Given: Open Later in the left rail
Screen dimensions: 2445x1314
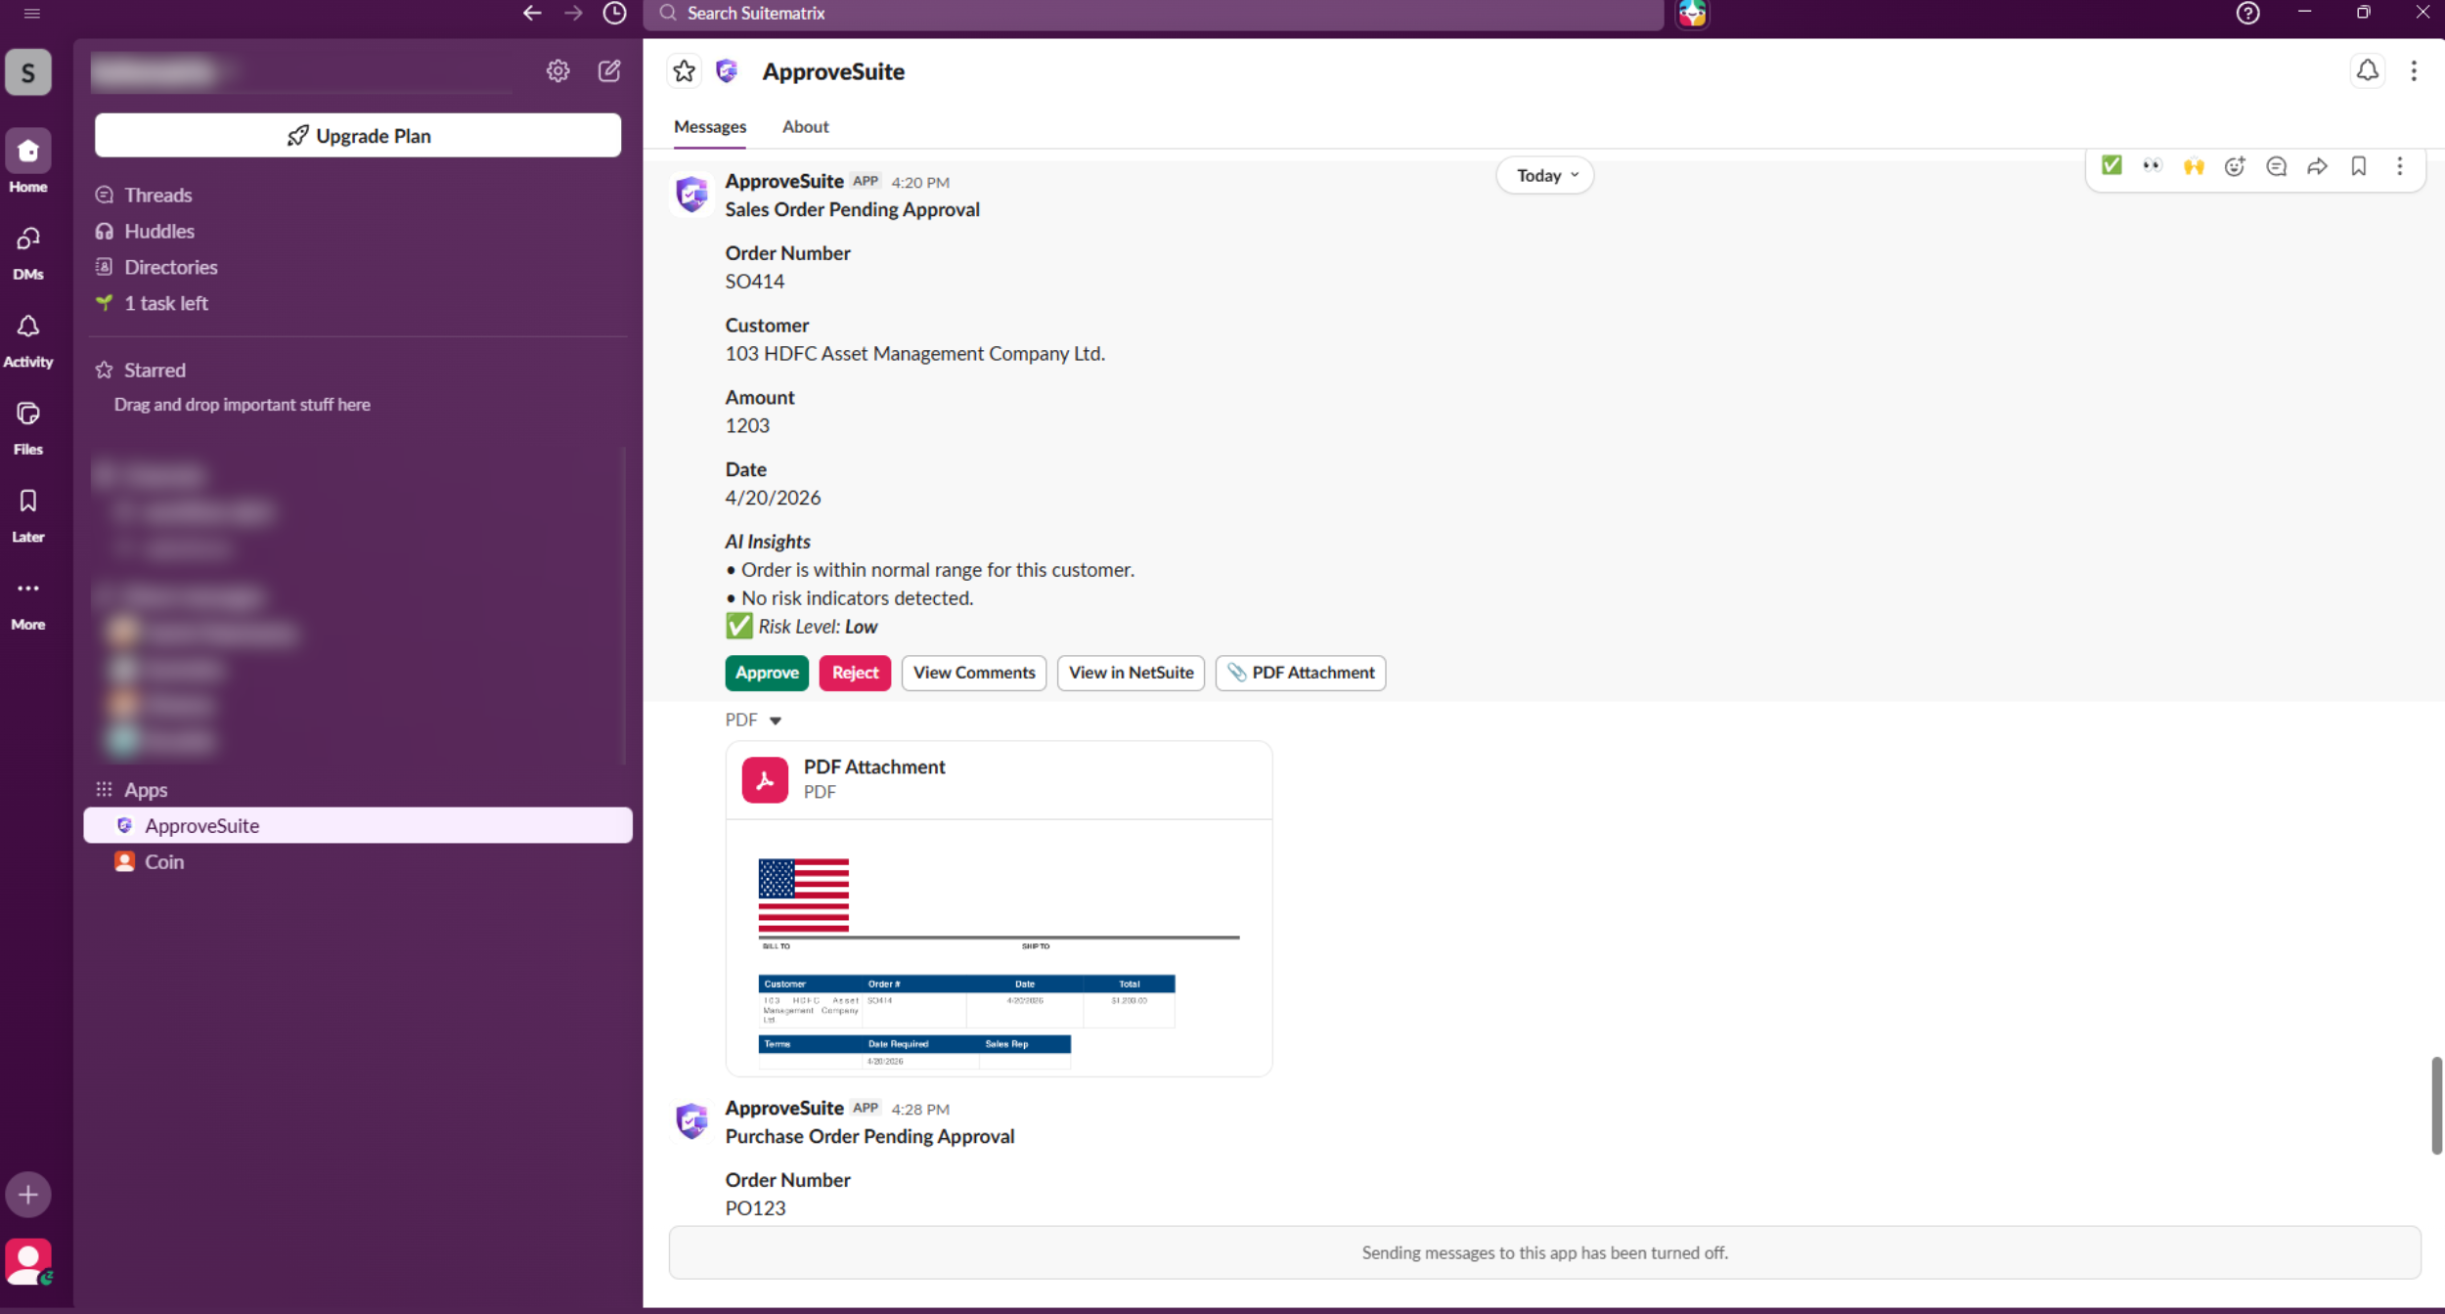Looking at the screenshot, I should [x=28, y=514].
